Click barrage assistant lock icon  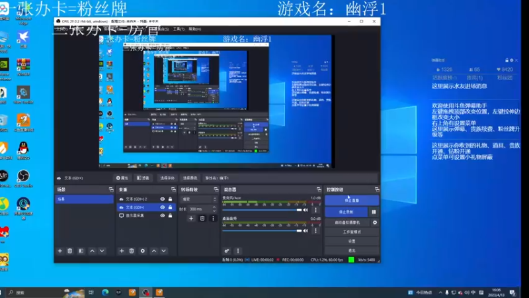(507, 60)
